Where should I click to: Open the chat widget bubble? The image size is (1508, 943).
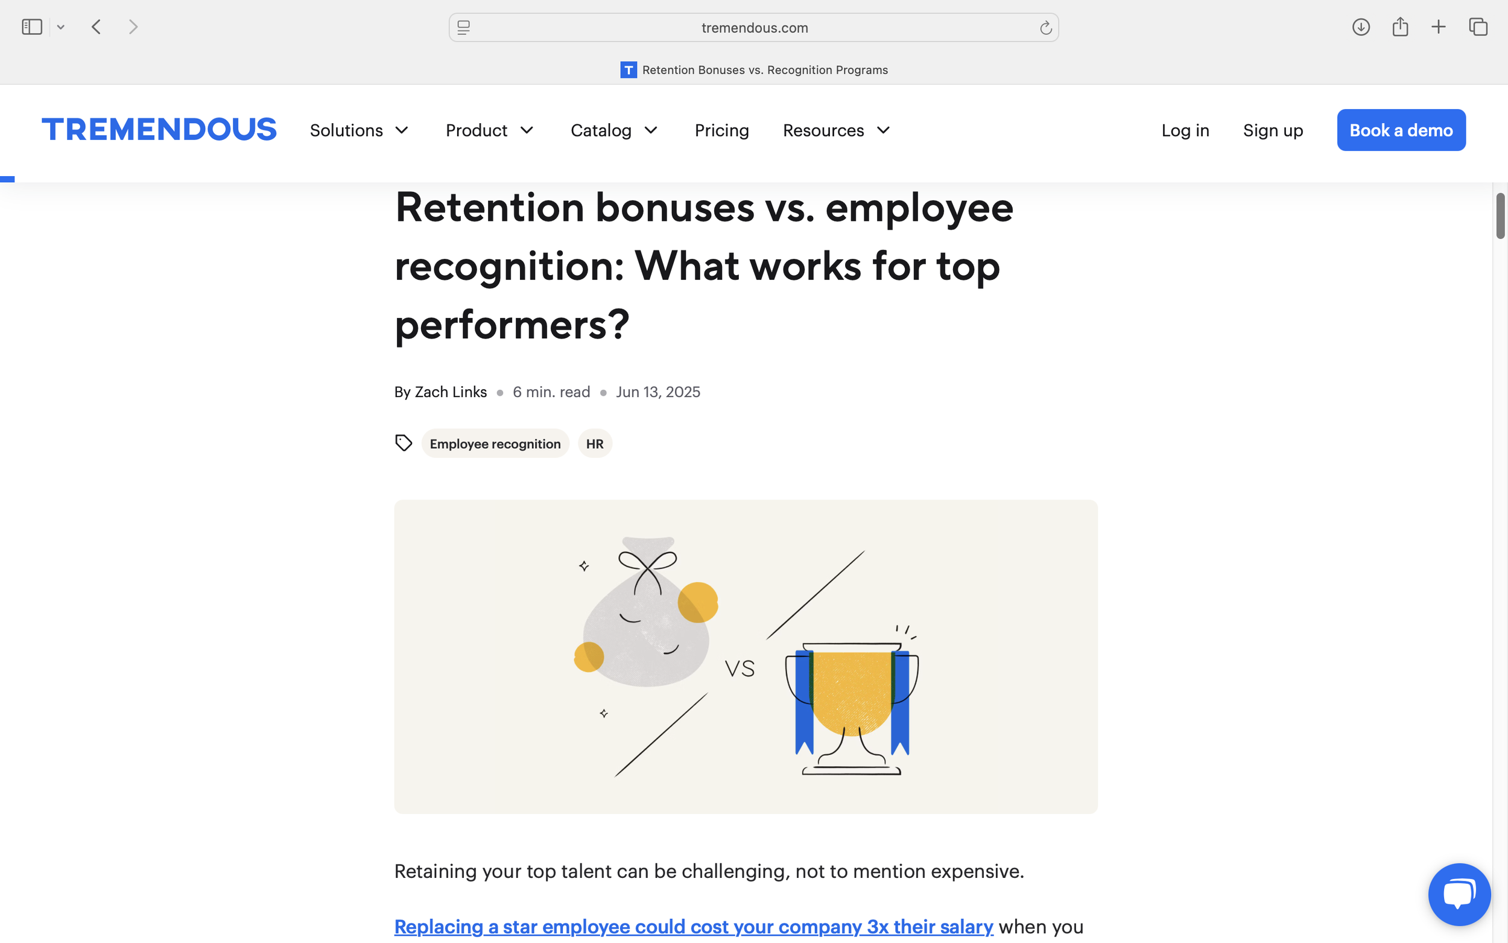click(1459, 894)
